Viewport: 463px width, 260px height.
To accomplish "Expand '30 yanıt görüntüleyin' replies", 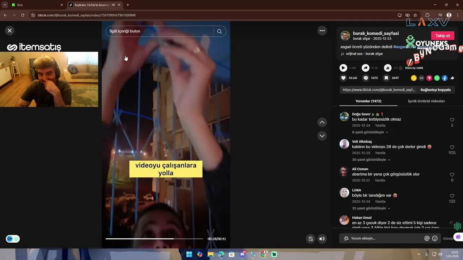I will (x=371, y=160).
